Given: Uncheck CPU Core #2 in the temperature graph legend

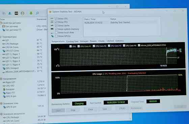Looking at the screenshot, I should pyautogui.click(x=94, y=46).
